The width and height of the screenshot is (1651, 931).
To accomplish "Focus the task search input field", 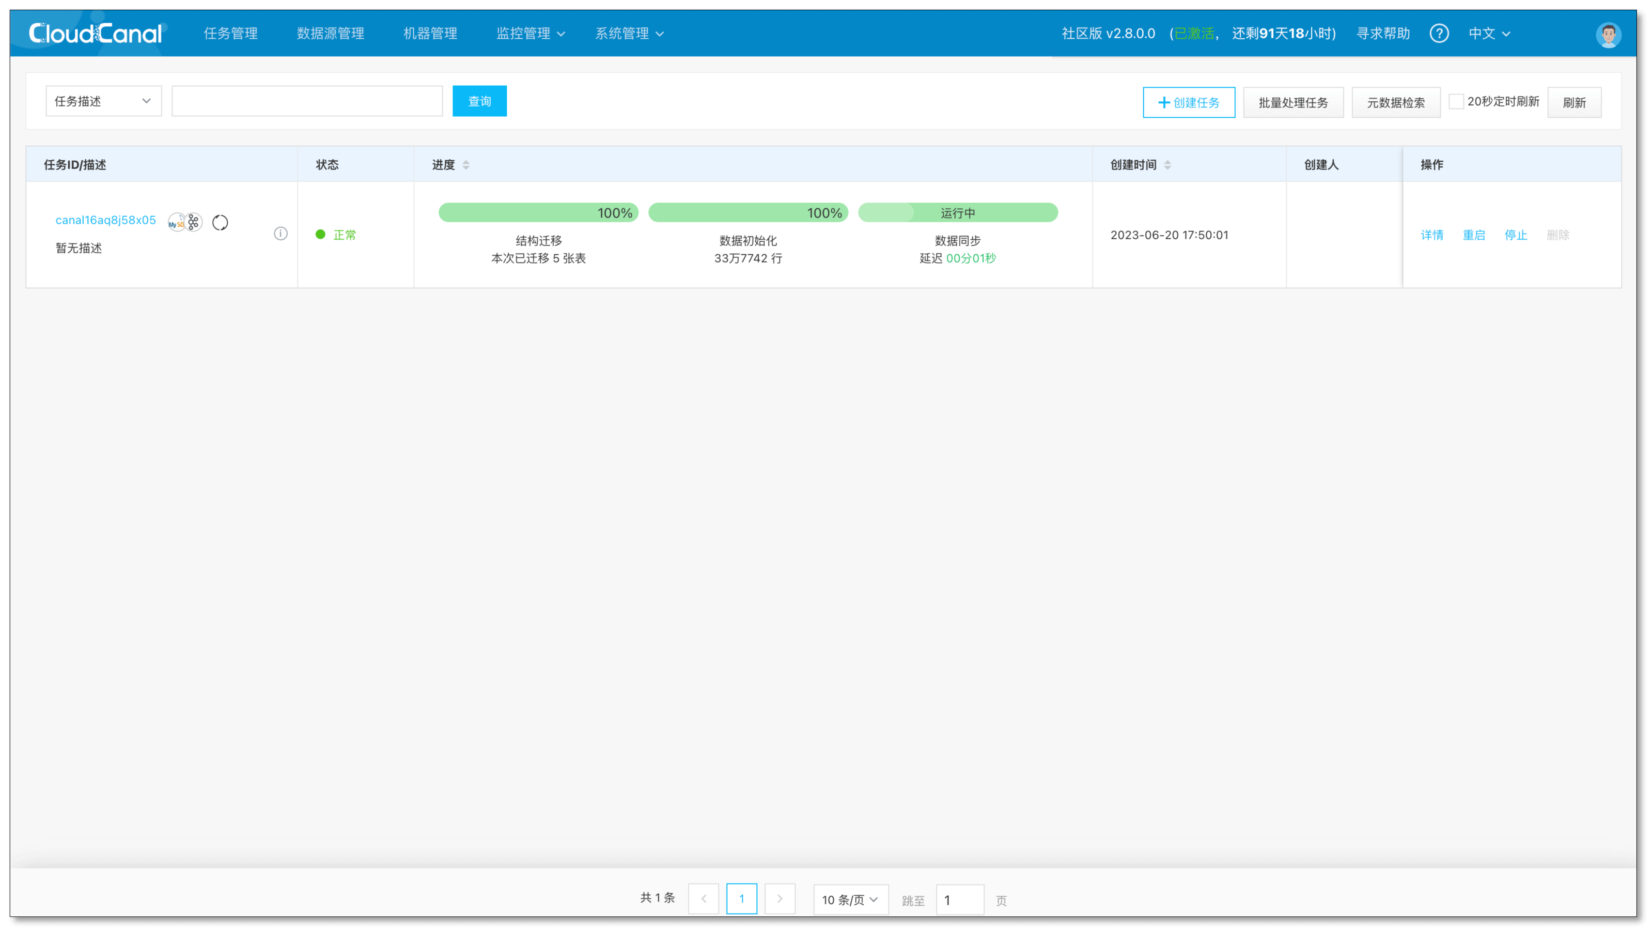I will [x=307, y=101].
